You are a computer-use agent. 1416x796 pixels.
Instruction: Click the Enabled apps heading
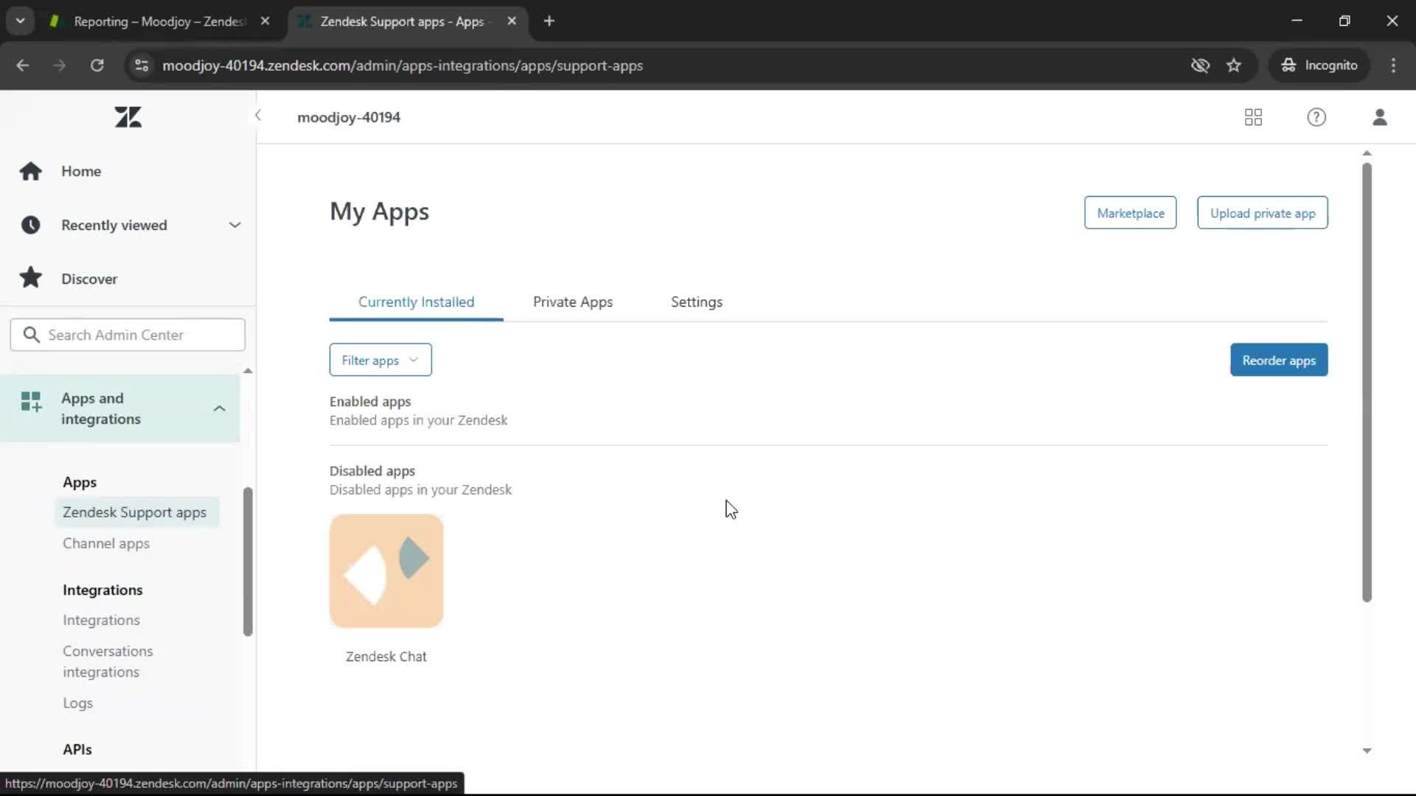370,401
